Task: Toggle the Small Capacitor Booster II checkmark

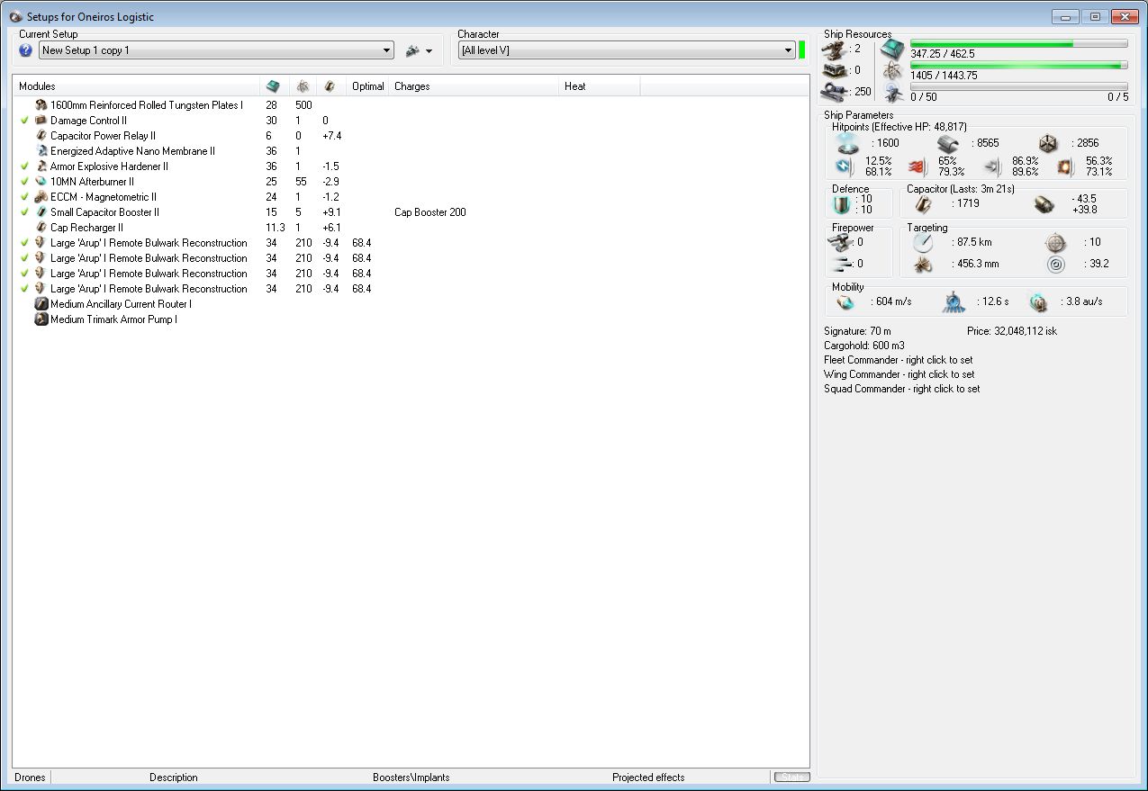Action: pos(25,212)
